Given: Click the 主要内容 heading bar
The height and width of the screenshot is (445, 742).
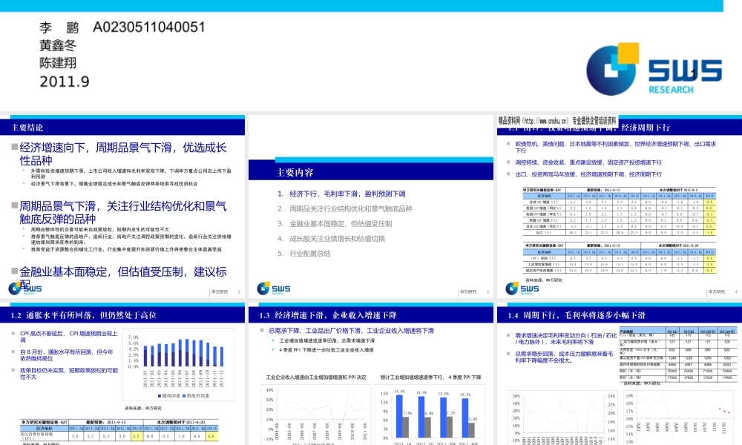Looking at the screenshot, I should (x=370, y=171).
